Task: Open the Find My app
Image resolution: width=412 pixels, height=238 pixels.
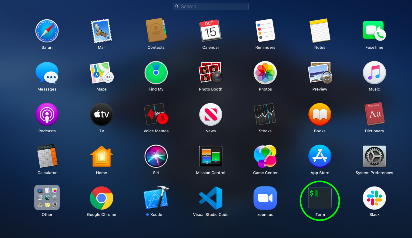Action: (156, 73)
